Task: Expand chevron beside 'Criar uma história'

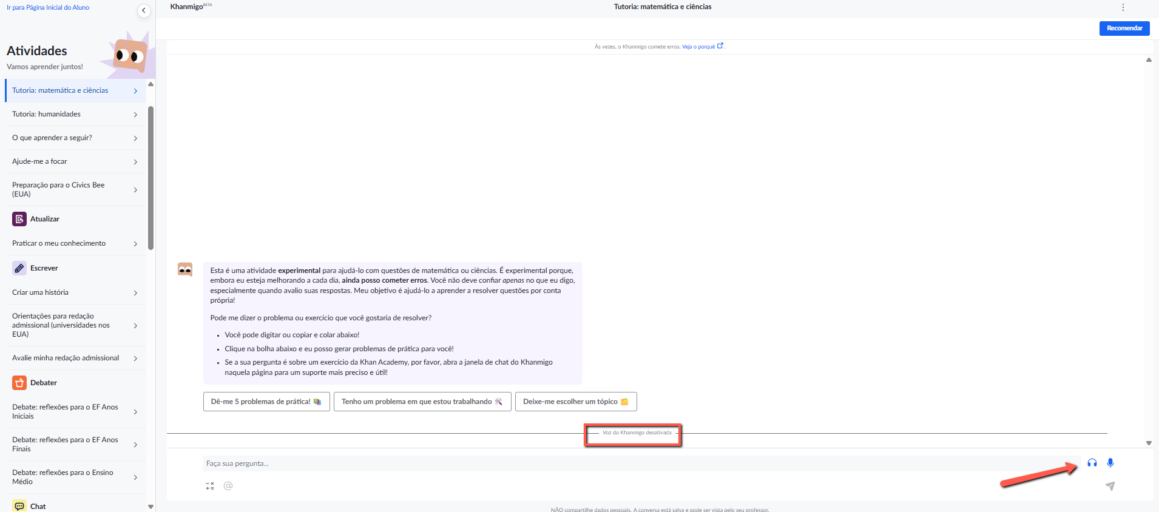Action: [x=135, y=293]
